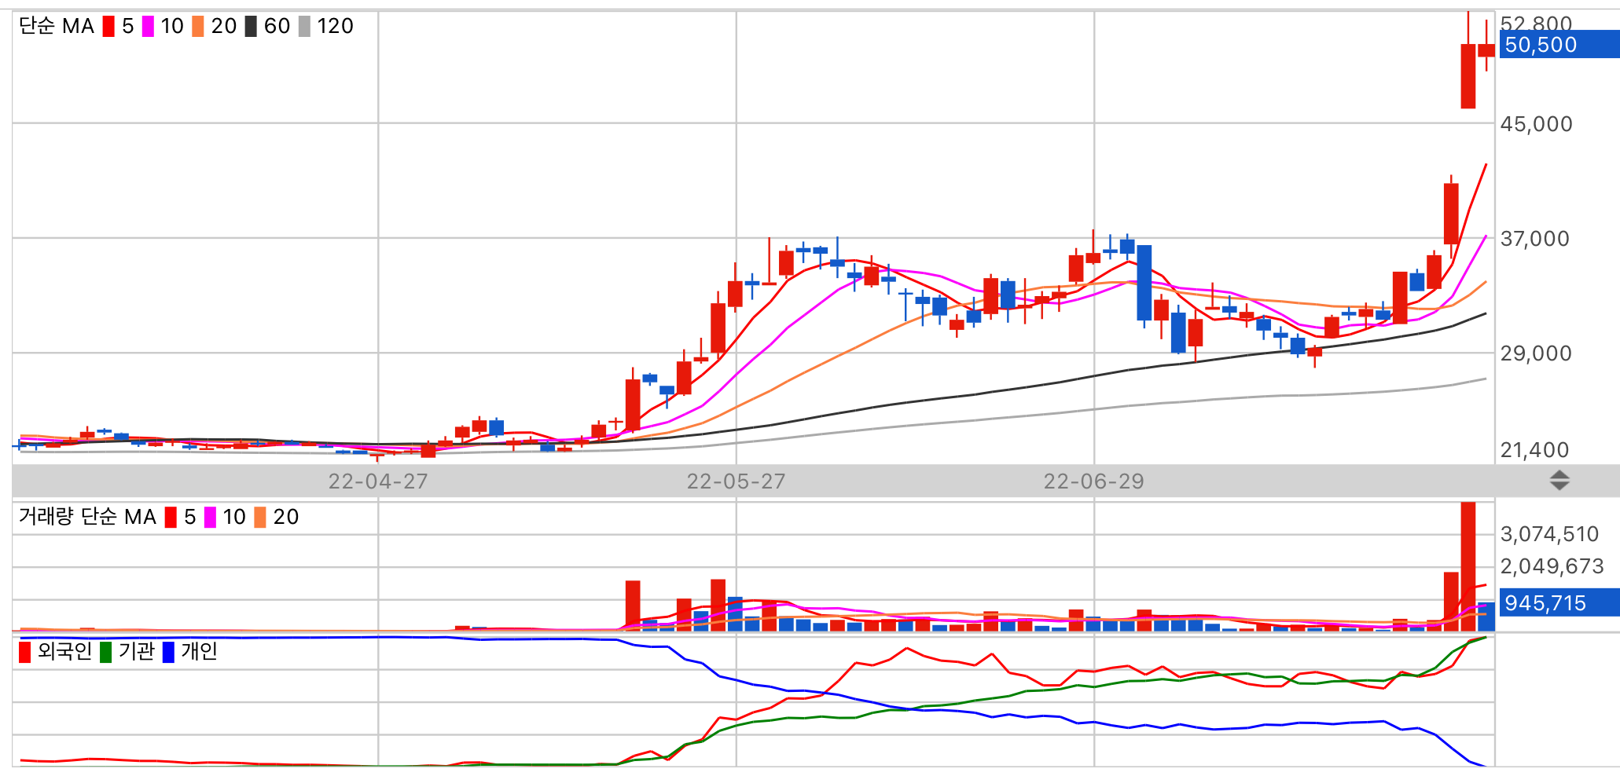Click the 2,049,673 volume axis label

tap(1552, 566)
